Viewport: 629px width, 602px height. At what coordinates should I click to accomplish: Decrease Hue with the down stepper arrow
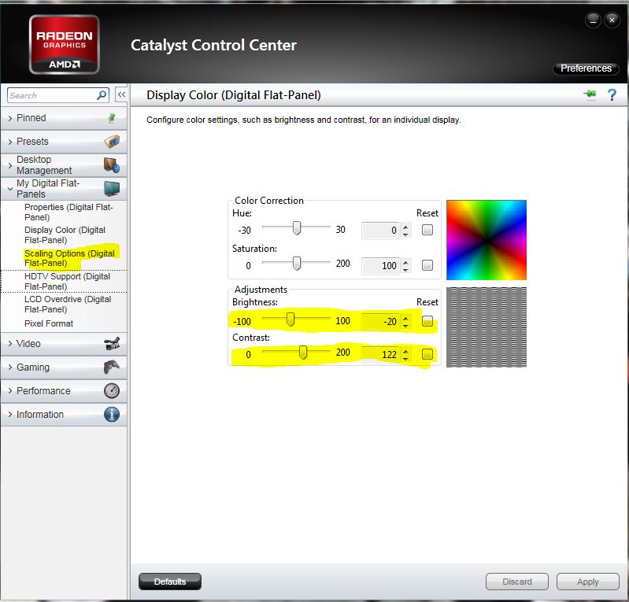click(x=405, y=235)
